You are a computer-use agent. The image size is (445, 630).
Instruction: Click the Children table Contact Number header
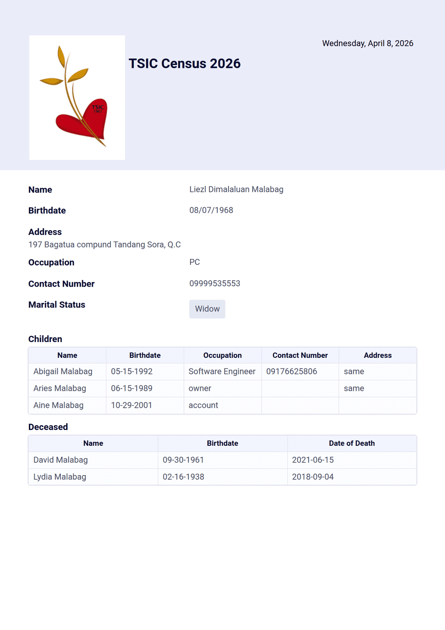(x=300, y=355)
